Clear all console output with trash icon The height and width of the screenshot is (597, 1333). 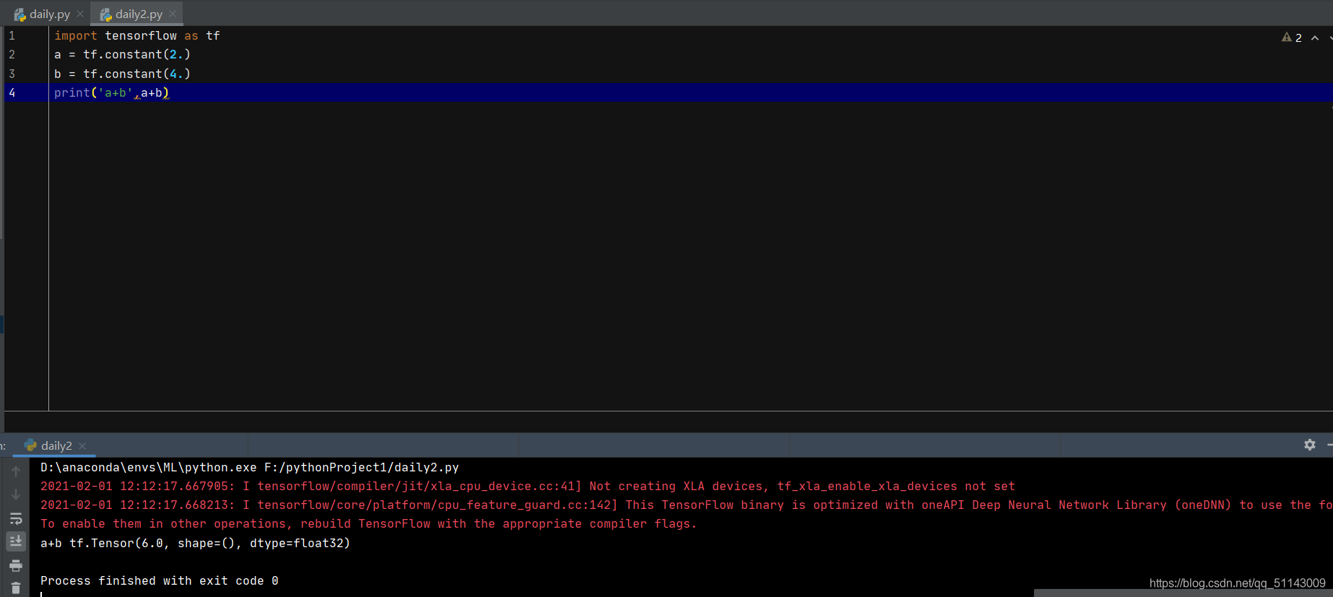16,588
